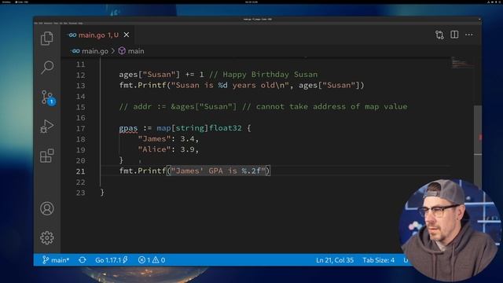This screenshot has width=503, height=283.
Task: Open the Run and Debug view
Action: point(47,127)
